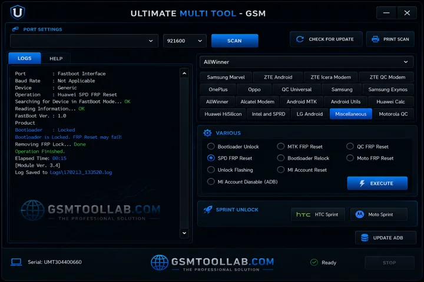
Task: Click the Motorola logo icon
Action: [x=360, y=214]
